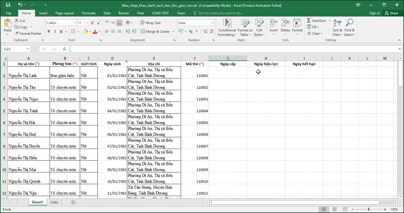Click the AutoSum sigma icon

pos(309,21)
